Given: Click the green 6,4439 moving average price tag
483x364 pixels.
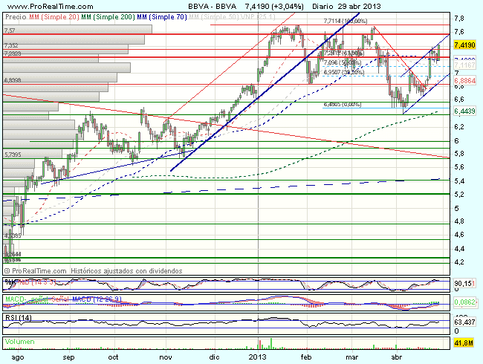Looking at the screenshot, I should pyautogui.click(x=464, y=111).
